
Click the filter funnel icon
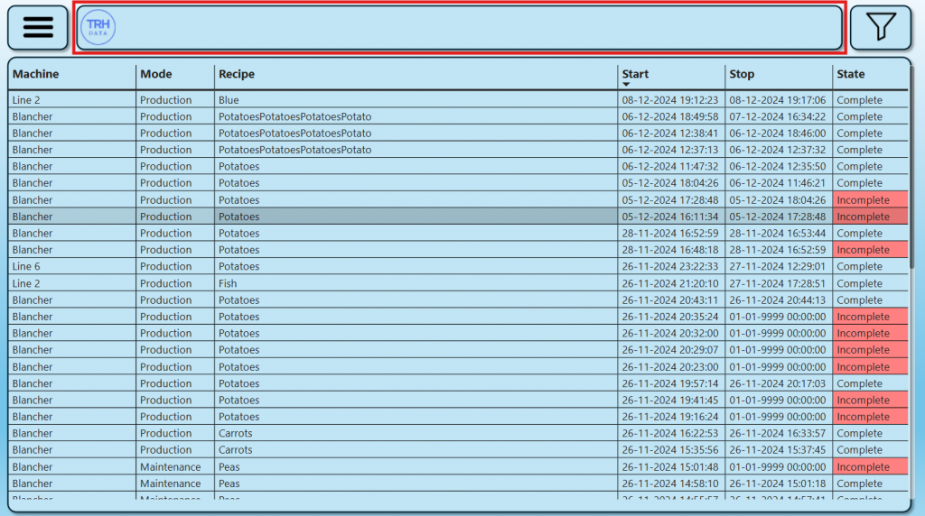(x=881, y=28)
